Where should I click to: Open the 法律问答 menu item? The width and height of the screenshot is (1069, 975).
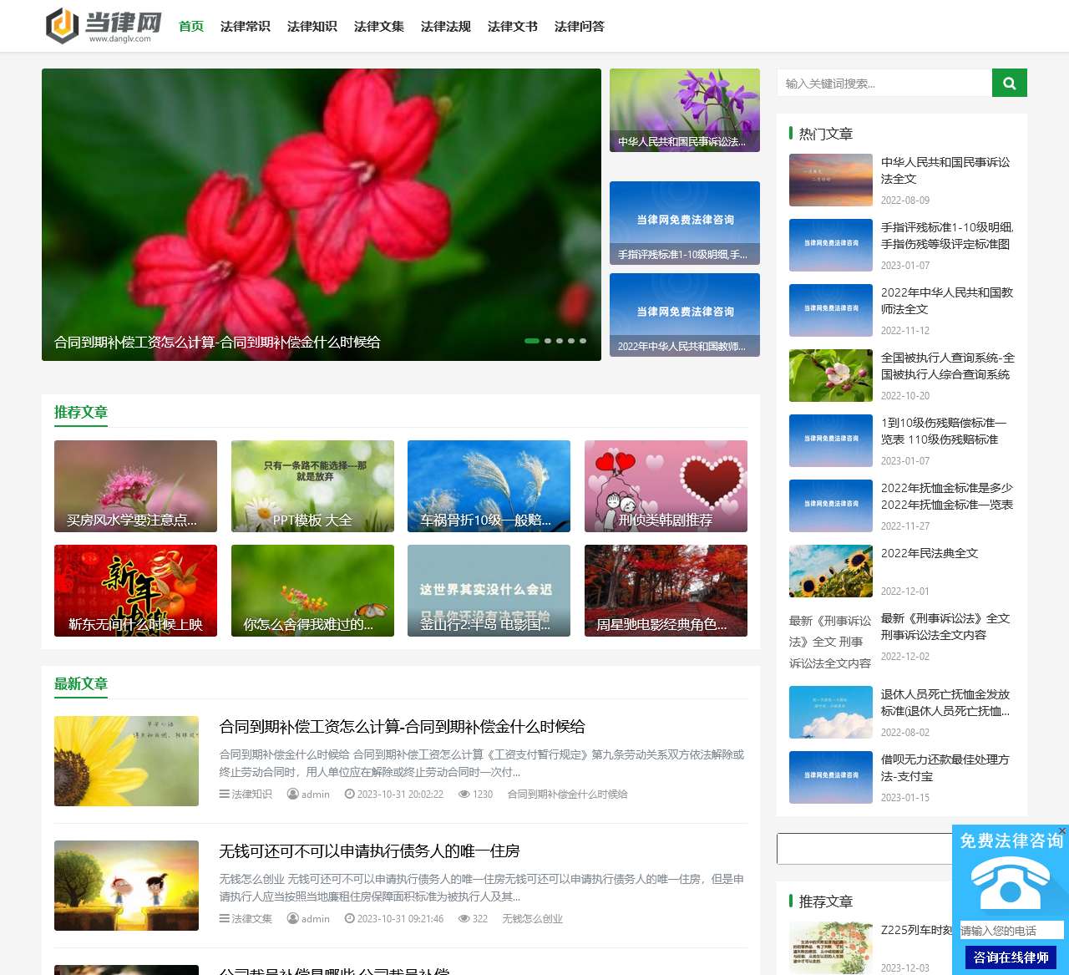pyautogui.click(x=580, y=26)
